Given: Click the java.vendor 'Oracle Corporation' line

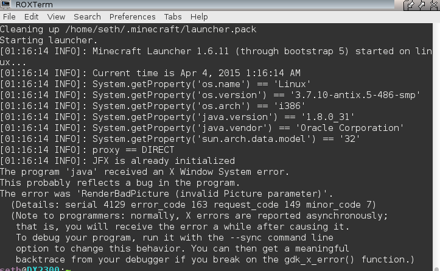Looking at the screenshot, I should tap(202, 128).
